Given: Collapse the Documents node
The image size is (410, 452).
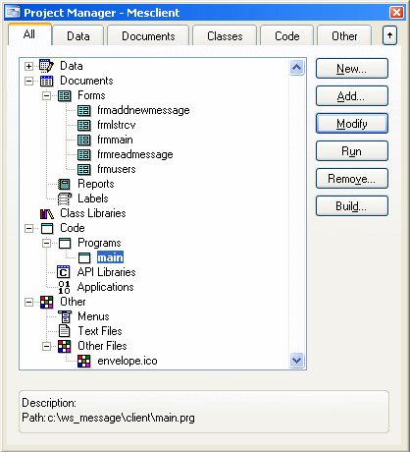Looking at the screenshot, I should (x=28, y=81).
